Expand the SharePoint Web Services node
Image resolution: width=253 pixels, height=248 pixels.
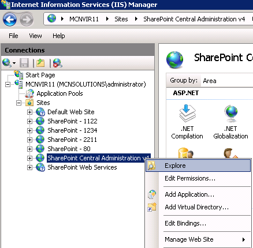29,167
